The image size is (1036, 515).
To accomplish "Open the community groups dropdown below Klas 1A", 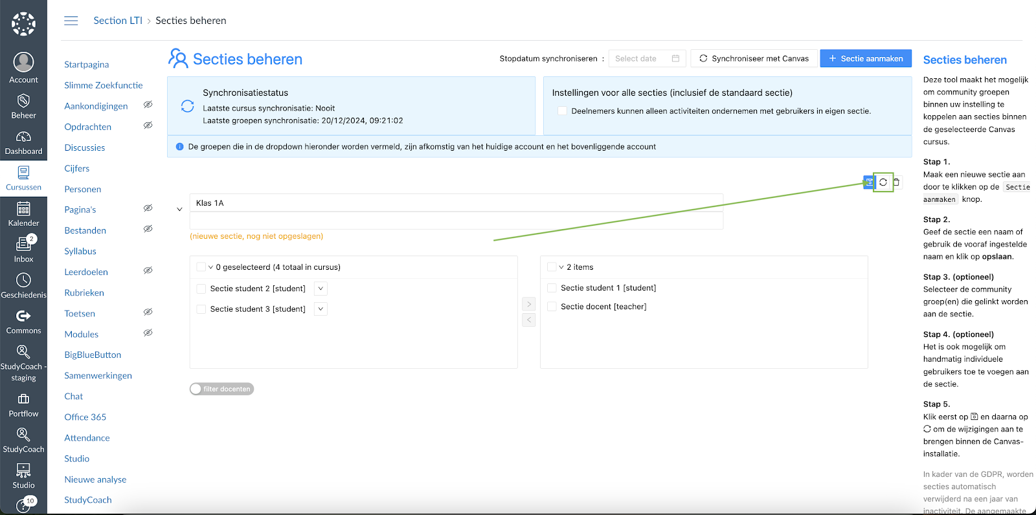I will pyautogui.click(x=456, y=221).
